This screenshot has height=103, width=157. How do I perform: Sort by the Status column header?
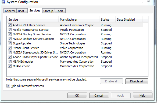pos(108,20)
